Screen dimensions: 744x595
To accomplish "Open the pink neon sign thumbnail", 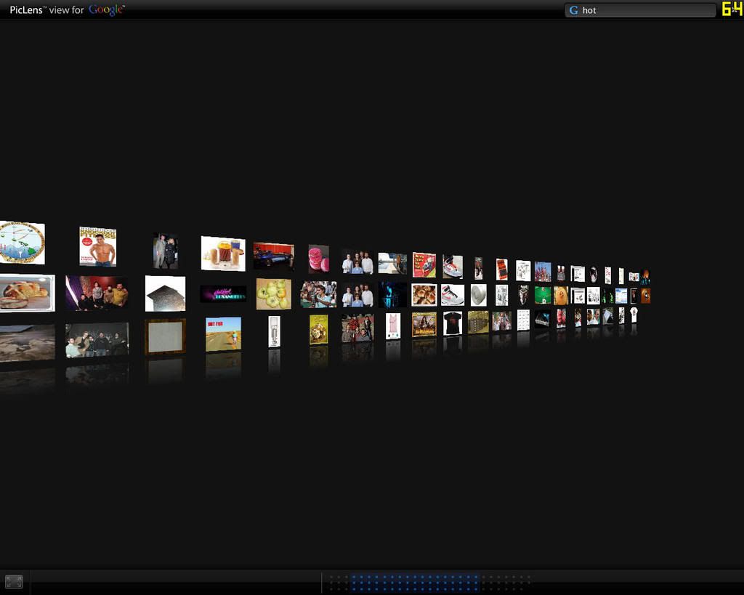I will click(223, 294).
